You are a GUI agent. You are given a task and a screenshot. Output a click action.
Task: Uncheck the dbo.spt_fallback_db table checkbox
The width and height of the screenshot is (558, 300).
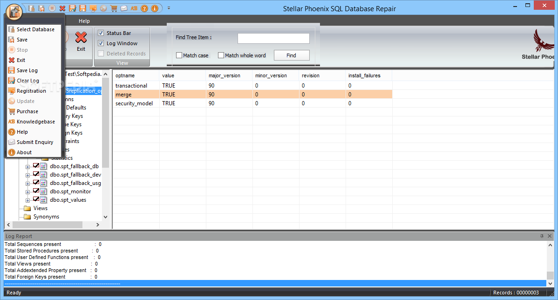(x=36, y=165)
